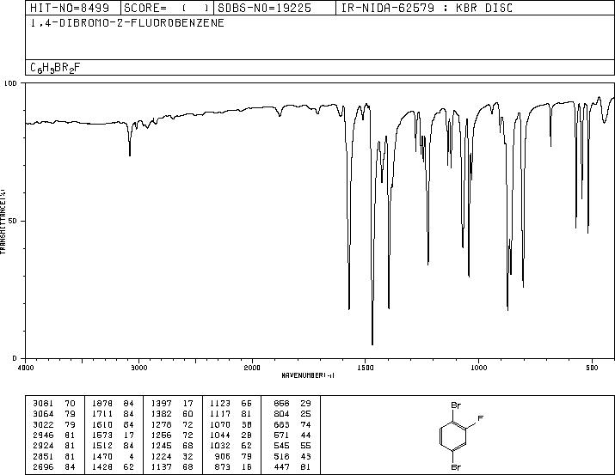This screenshot has width=615, height=475.
Task: Select the 1117 peak table entry
Action: 231,414
